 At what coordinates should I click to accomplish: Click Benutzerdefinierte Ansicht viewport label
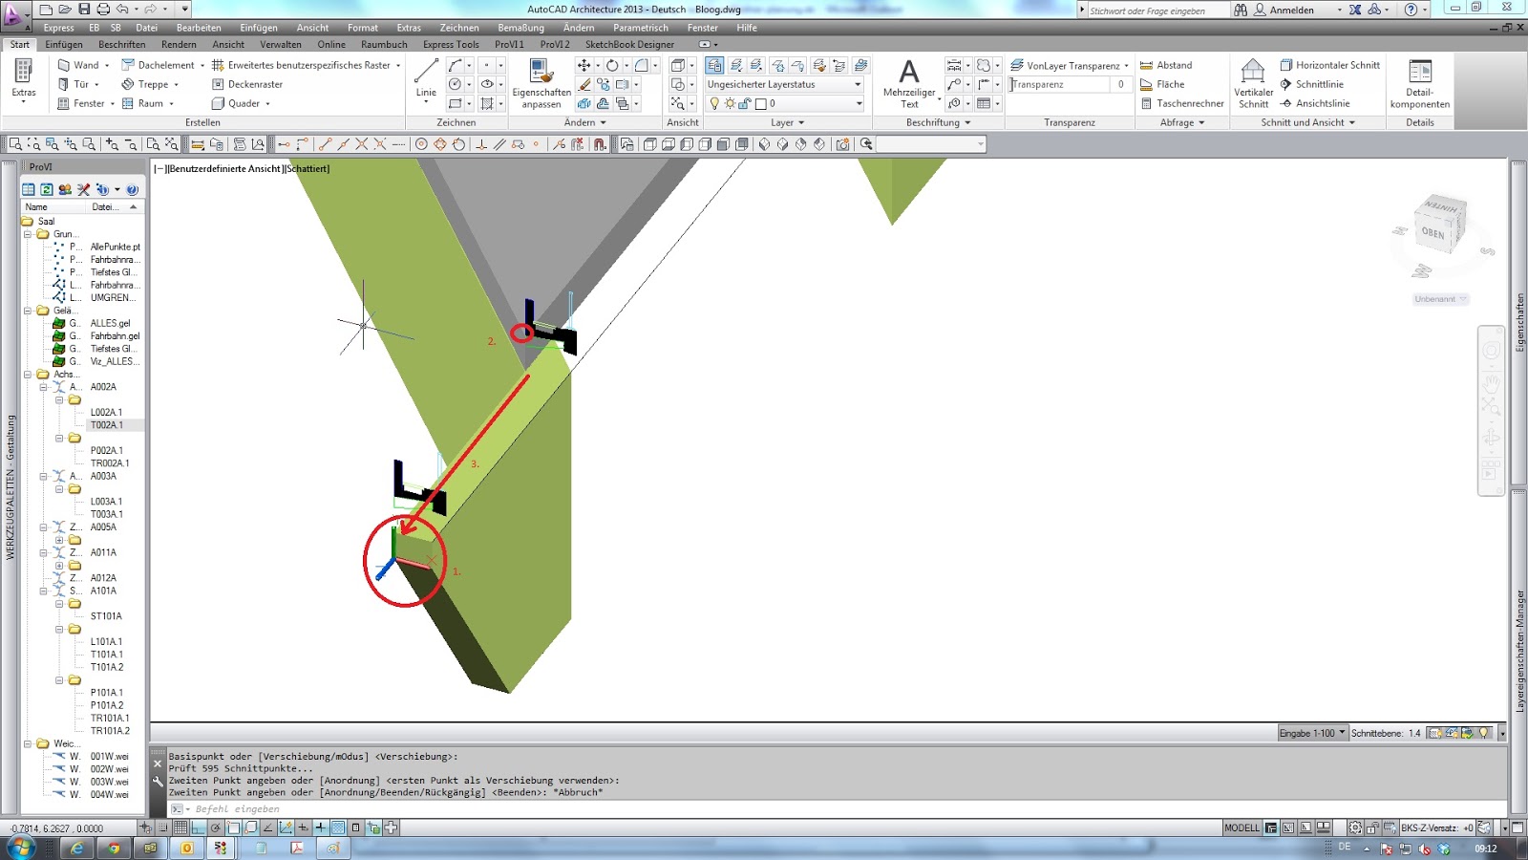coord(225,168)
